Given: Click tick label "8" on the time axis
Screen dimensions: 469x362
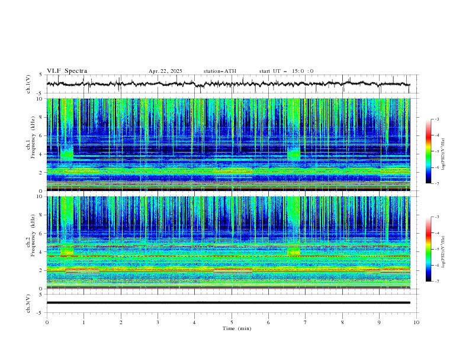Looking at the screenshot, I should (x=342, y=322).
